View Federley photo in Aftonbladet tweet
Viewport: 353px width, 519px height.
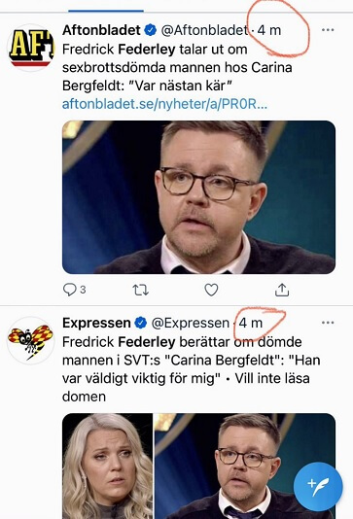[x=198, y=197]
